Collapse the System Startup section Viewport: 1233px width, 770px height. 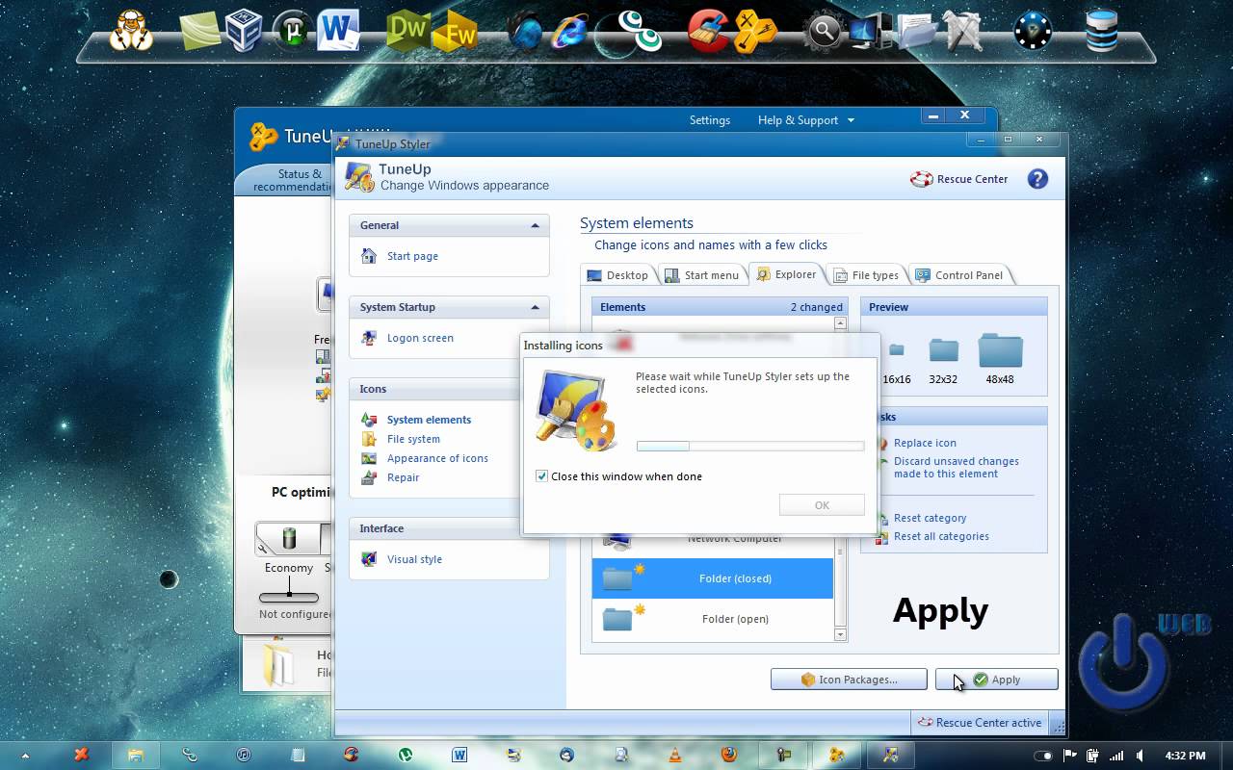click(x=535, y=307)
